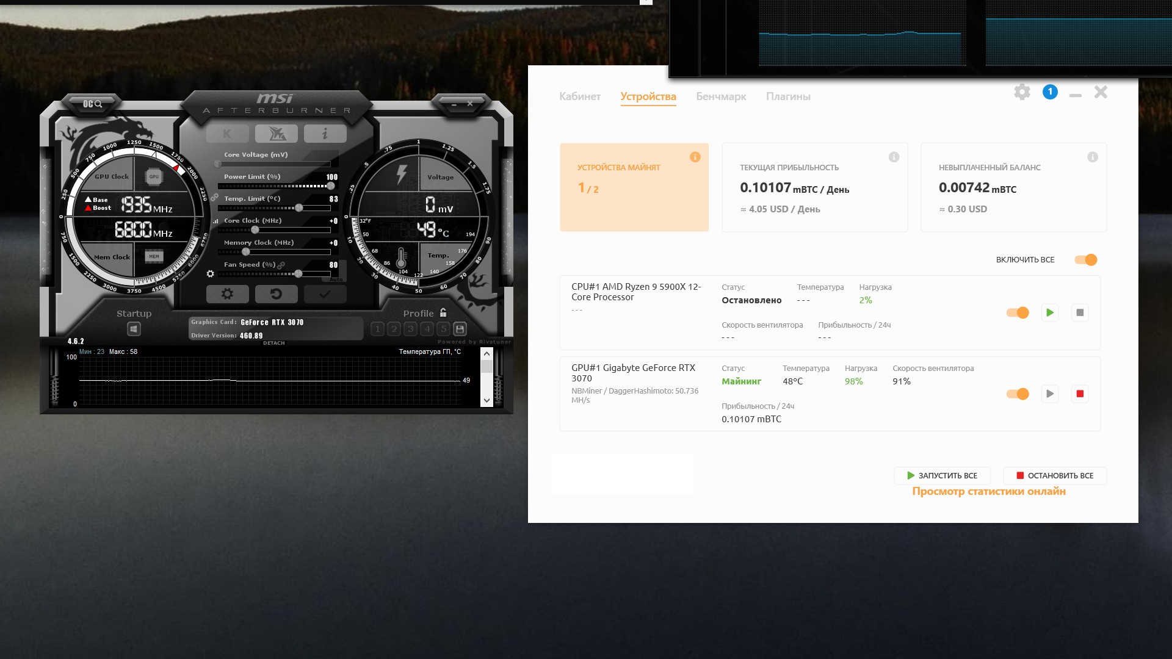Save the current profile with floppy icon
The width and height of the screenshot is (1172, 659).
click(460, 329)
